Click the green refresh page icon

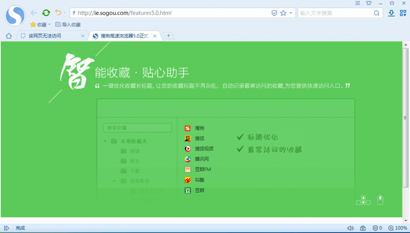pos(46,13)
